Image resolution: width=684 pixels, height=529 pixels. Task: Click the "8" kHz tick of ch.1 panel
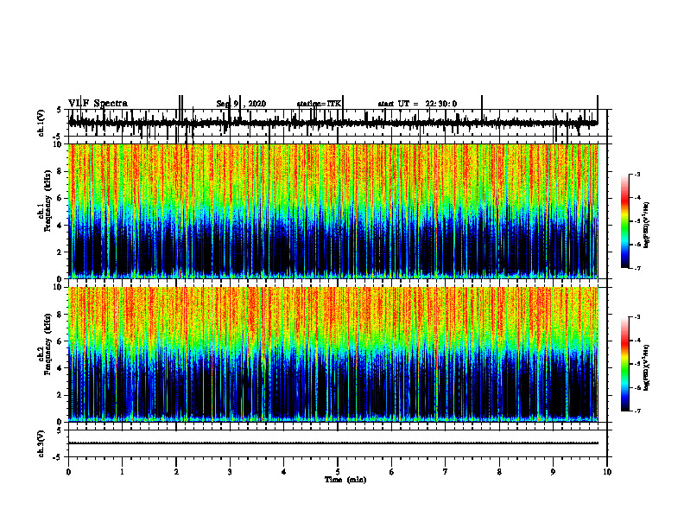pos(60,171)
